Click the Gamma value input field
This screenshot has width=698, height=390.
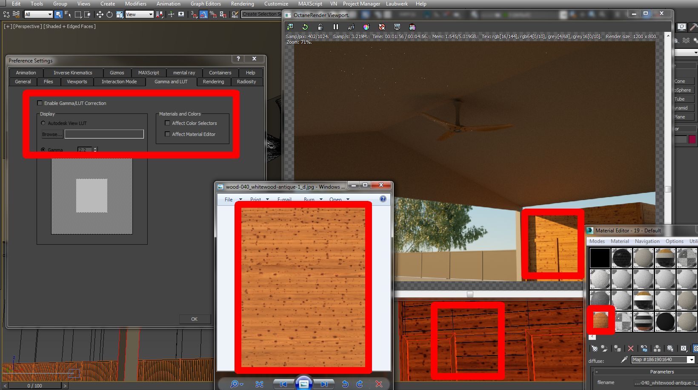tap(85, 150)
